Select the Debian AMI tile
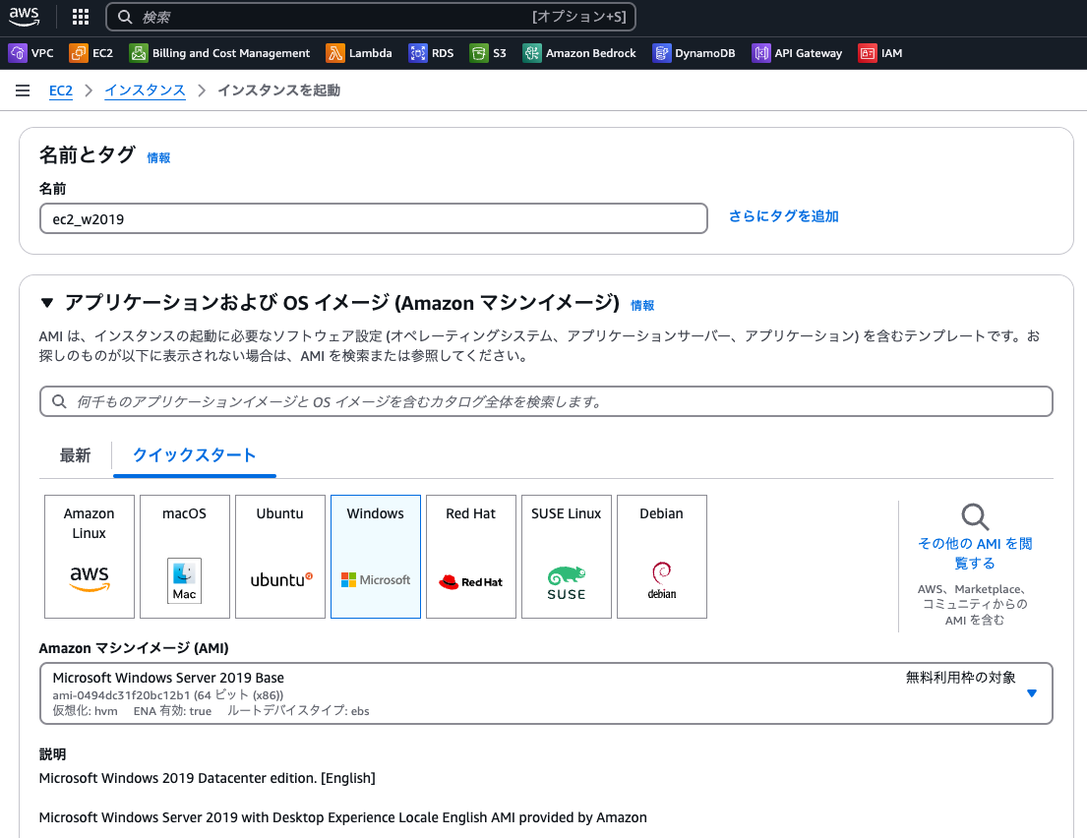 click(x=662, y=557)
